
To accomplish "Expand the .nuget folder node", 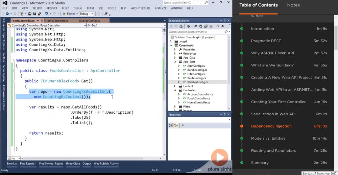I will [x=171, y=41].
